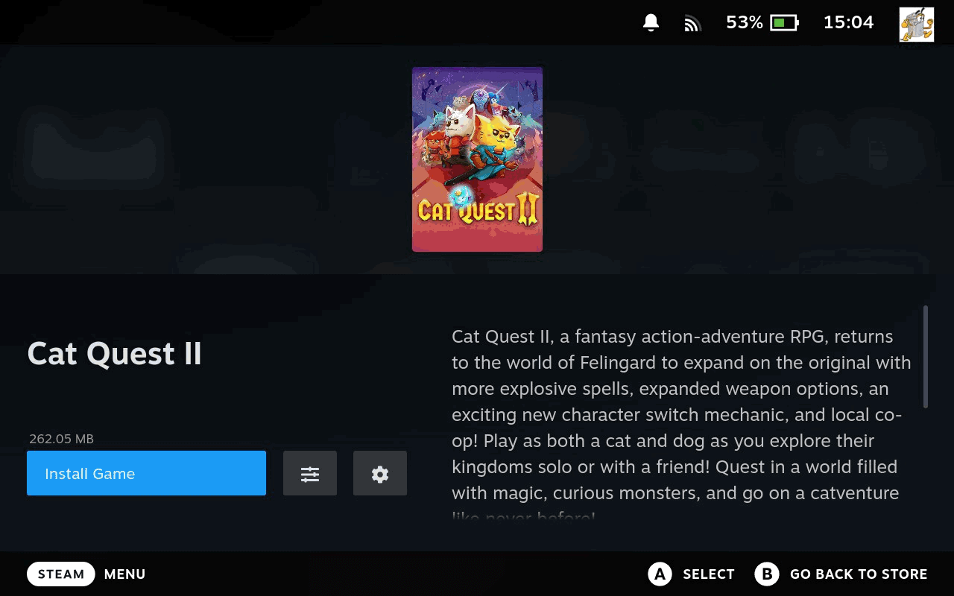This screenshot has width=954, height=596.
Task: Click the MENU label beside STEAM
Action: (124, 574)
